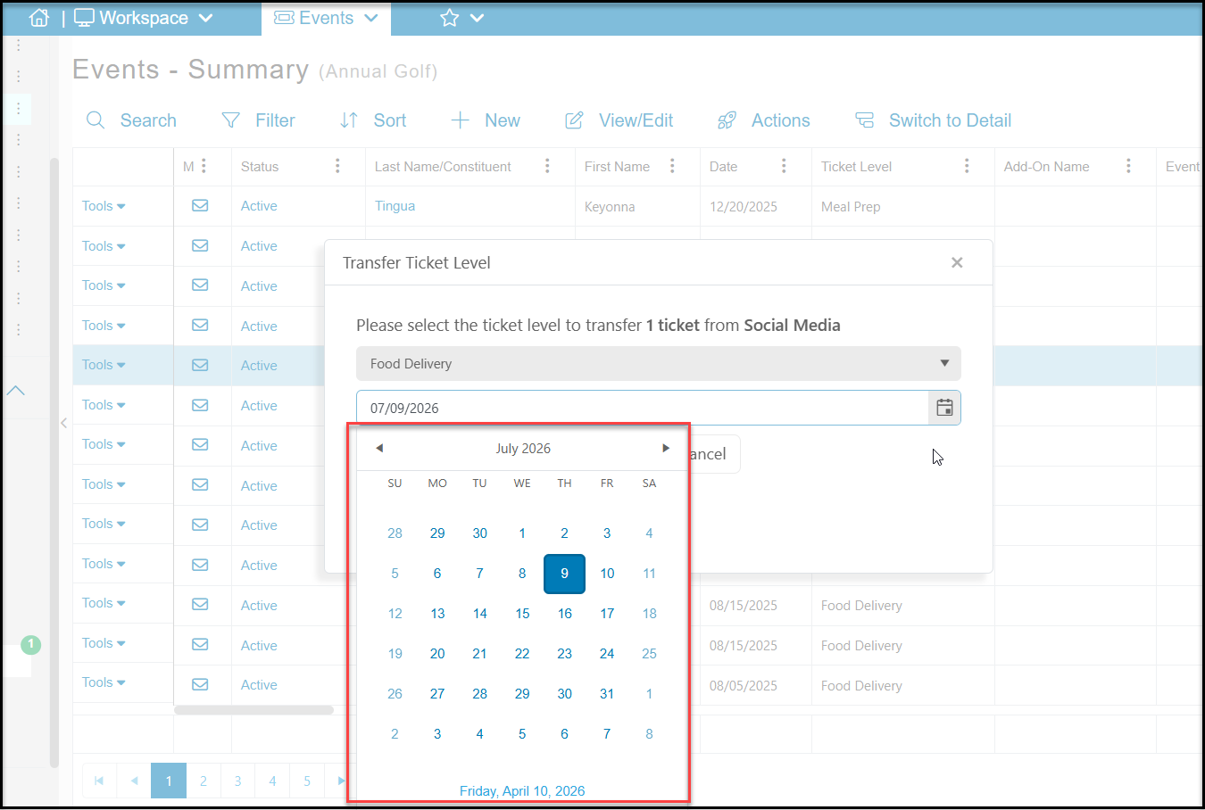Open the Status column options menu

337,166
